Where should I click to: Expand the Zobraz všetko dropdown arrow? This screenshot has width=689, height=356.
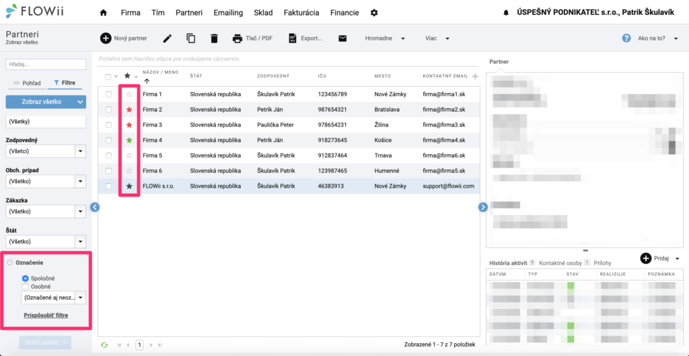79,102
